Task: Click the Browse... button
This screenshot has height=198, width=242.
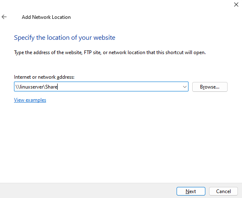Action: (x=210, y=87)
